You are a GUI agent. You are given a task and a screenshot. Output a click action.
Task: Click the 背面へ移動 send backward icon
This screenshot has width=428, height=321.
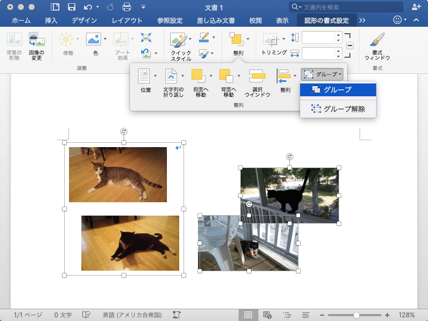(226, 76)
